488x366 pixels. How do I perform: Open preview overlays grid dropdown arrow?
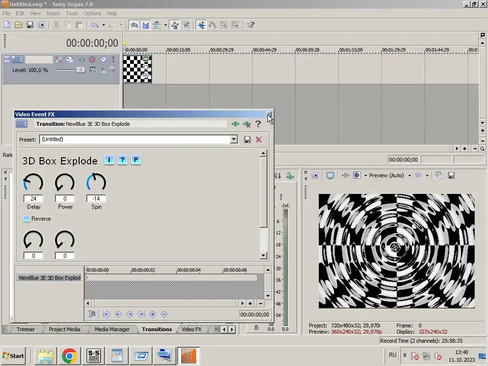pos(427,175)
